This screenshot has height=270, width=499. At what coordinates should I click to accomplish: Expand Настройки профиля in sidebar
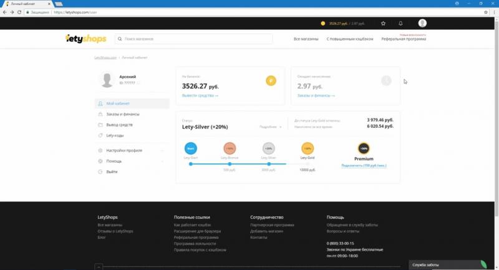(124, 150)
